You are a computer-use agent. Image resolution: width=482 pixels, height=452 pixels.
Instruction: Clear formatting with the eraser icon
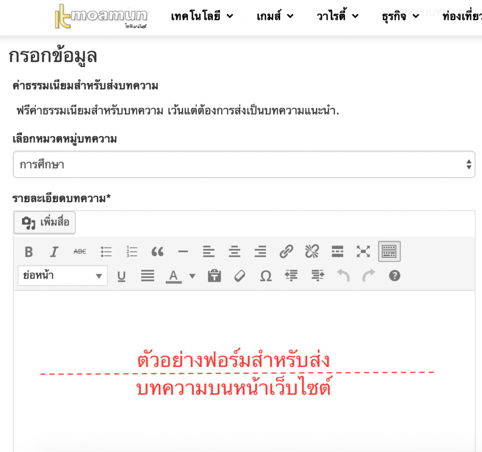240,276
